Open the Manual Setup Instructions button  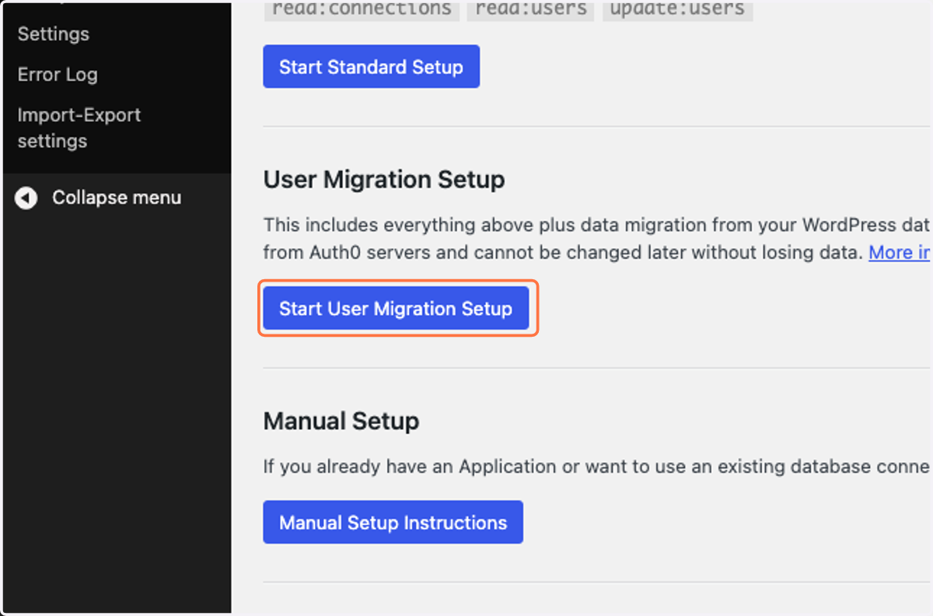click(393, 523)
